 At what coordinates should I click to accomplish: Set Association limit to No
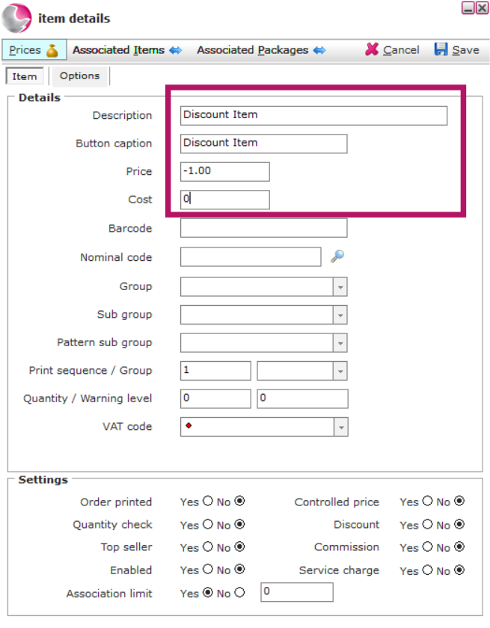pos(239,592)
